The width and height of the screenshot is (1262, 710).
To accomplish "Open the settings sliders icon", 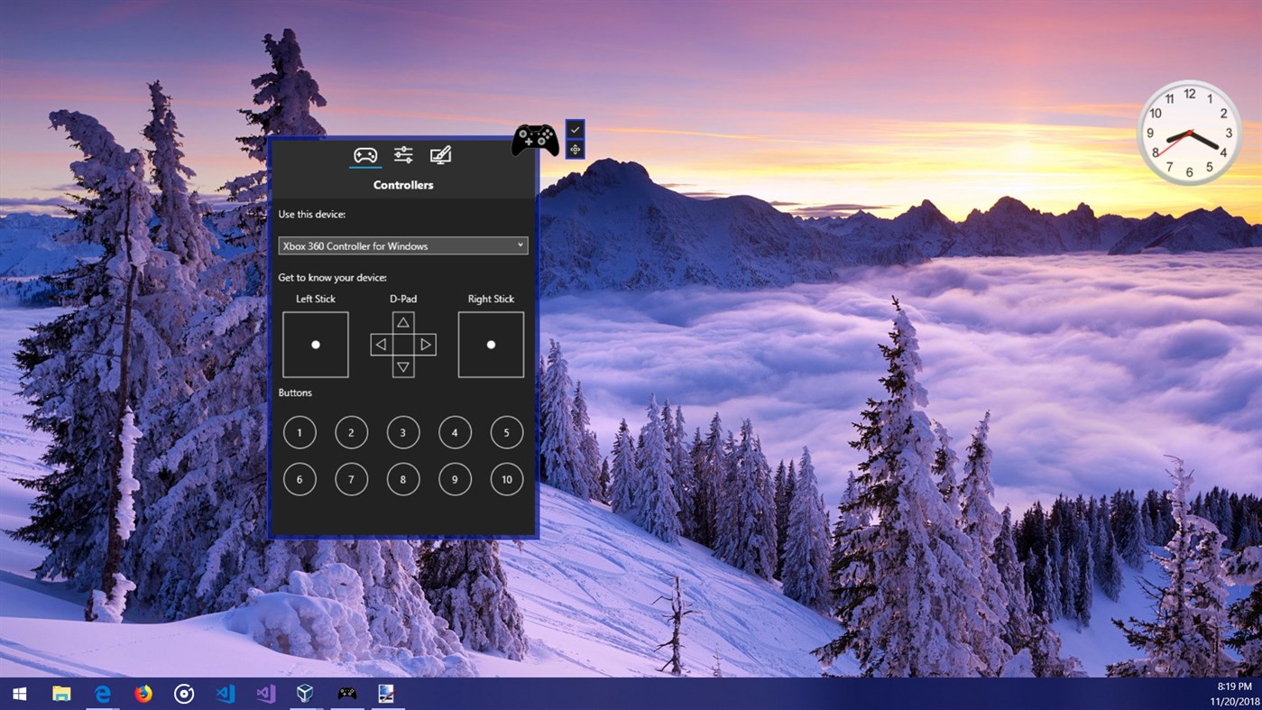I will coord(402,153).
